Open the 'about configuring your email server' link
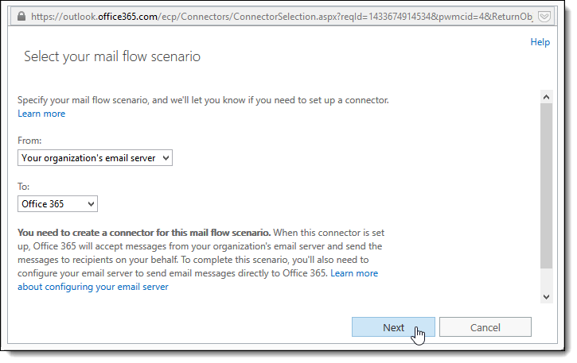This screenshot has height=363, width=577. point(93,287)
